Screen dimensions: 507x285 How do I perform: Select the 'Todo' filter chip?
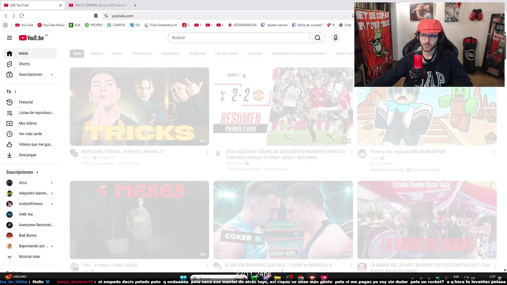pyautogui.click(x=77, y=53)
